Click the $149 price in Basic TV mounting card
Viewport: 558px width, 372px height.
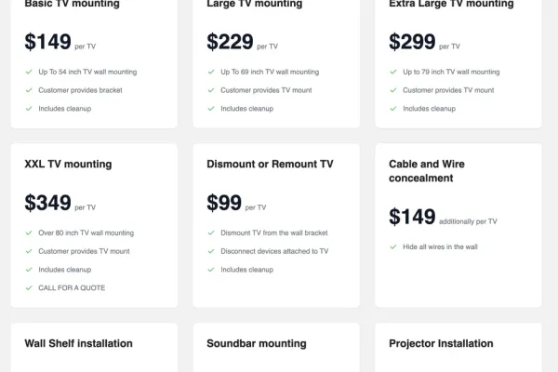tap(47, 42)
